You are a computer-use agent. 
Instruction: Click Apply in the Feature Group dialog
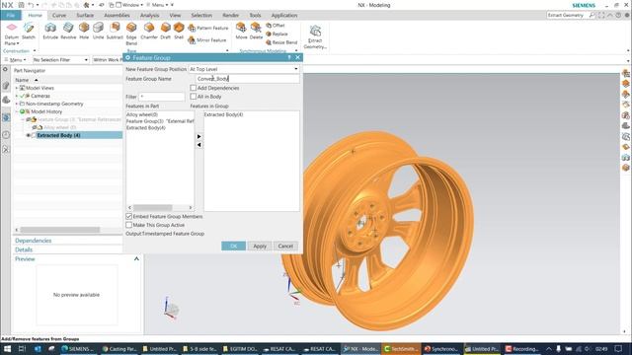coord(260,246)
